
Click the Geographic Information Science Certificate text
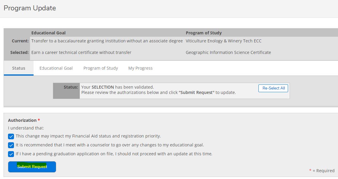(228, 52)
